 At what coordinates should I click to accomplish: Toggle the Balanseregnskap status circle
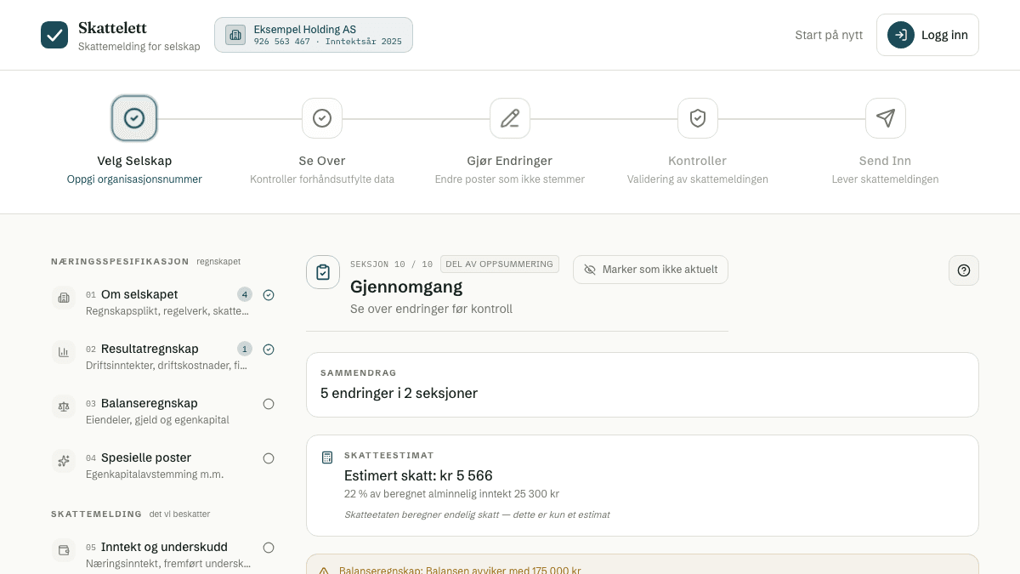click(269, 404)
